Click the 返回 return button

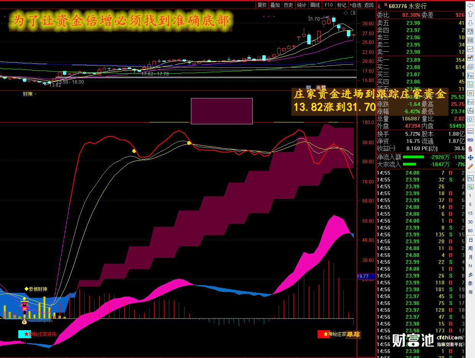[369, 5]
